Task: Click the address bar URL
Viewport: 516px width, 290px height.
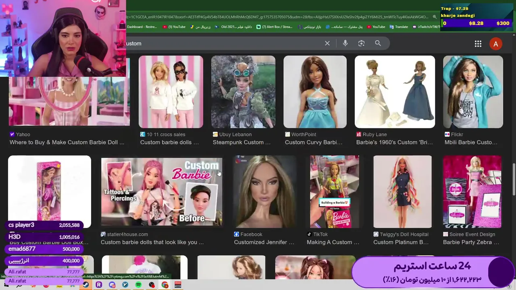Action: [277, 17]
